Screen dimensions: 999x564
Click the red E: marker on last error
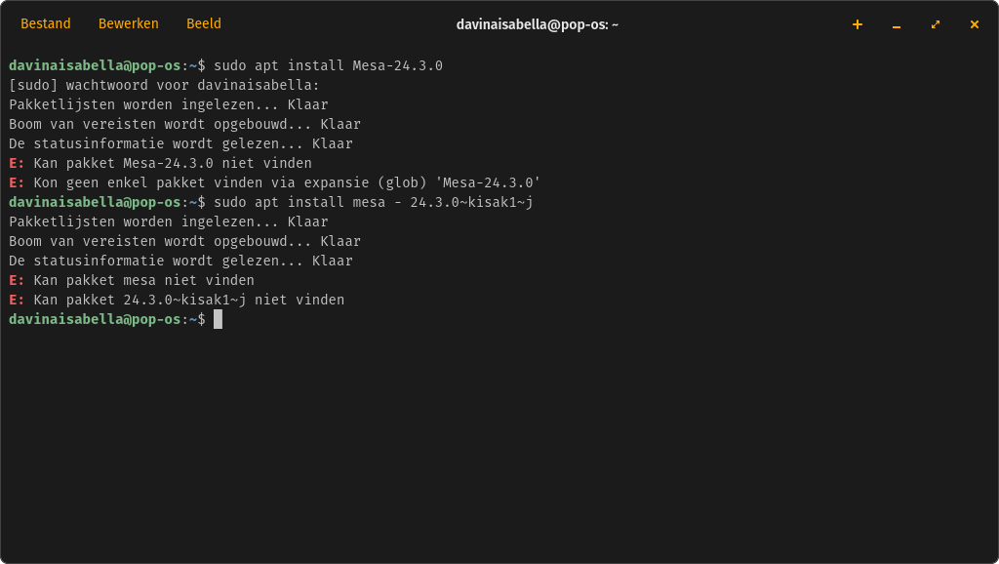(x=17, y=301)
